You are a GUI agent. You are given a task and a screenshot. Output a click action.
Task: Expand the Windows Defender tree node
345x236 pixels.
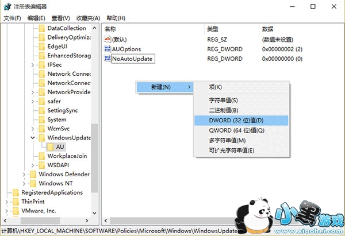(x=24, y=175)
